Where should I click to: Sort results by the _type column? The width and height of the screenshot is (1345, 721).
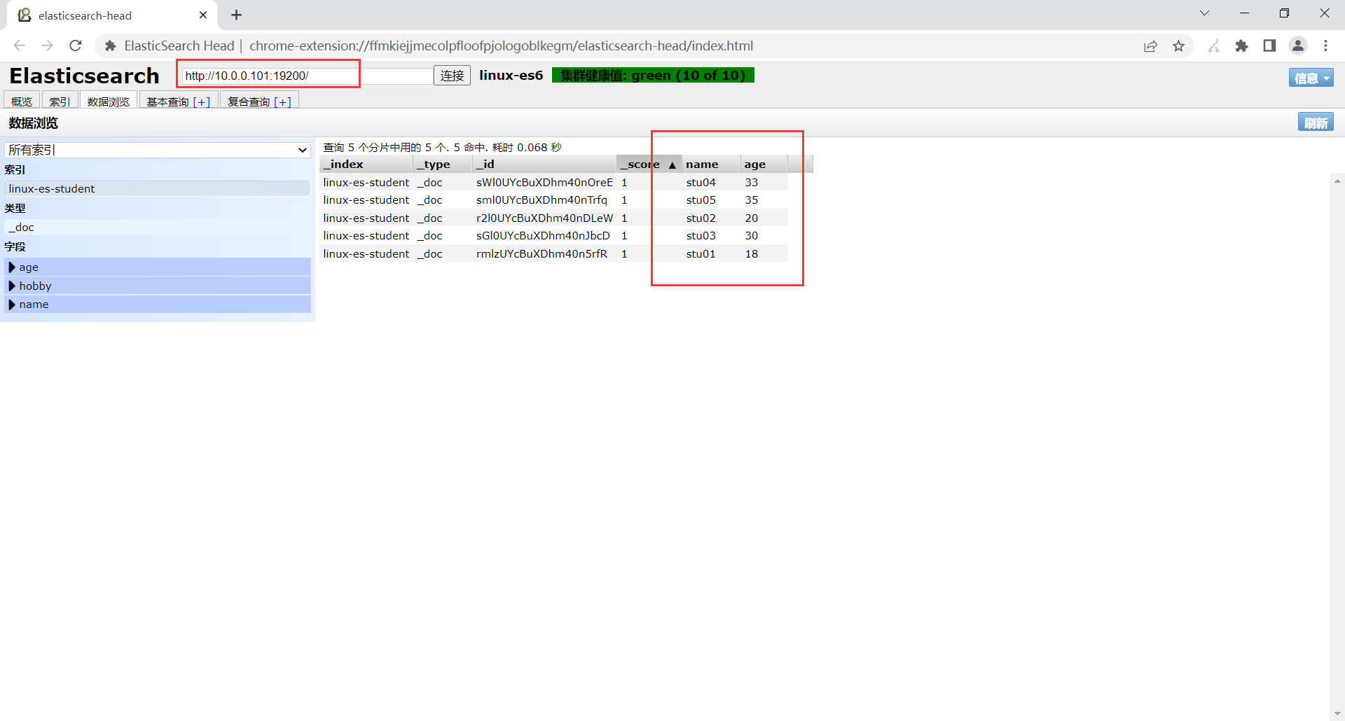[443, 164]
